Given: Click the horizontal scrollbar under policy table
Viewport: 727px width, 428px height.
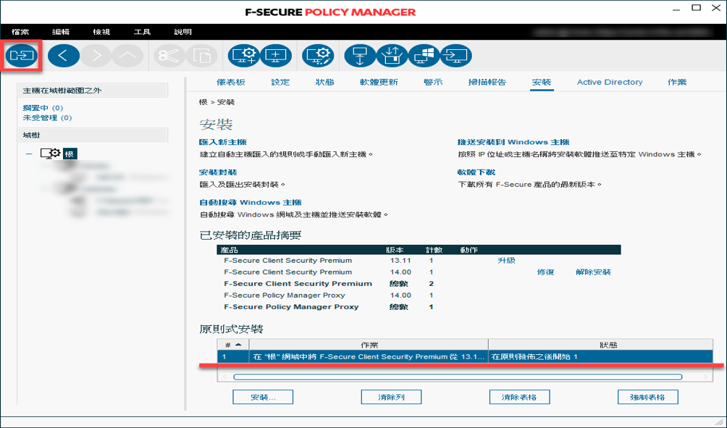Looking at the screenshot, I should 456,377.
